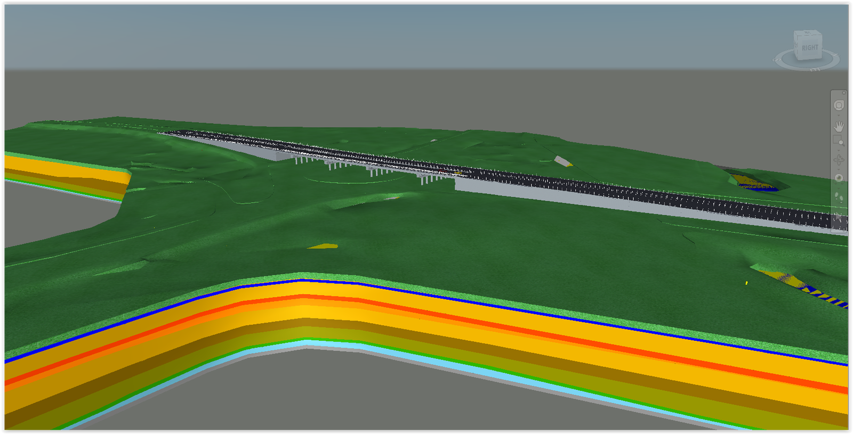Expand the Orbit tool dropdown arrow
Viewport: 853px width, 434px height.
click(839, 169)
